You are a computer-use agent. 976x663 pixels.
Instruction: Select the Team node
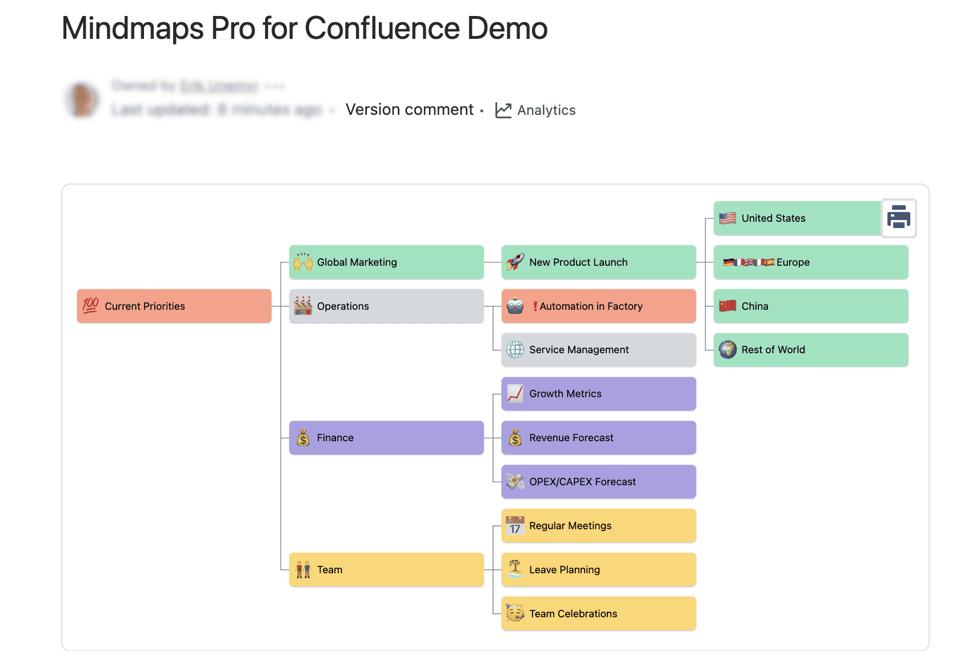[x=386, y=570]
